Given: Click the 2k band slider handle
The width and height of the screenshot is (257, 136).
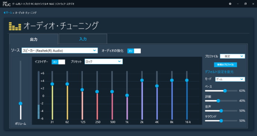Looking at the screenshot, I should (142, 80).
